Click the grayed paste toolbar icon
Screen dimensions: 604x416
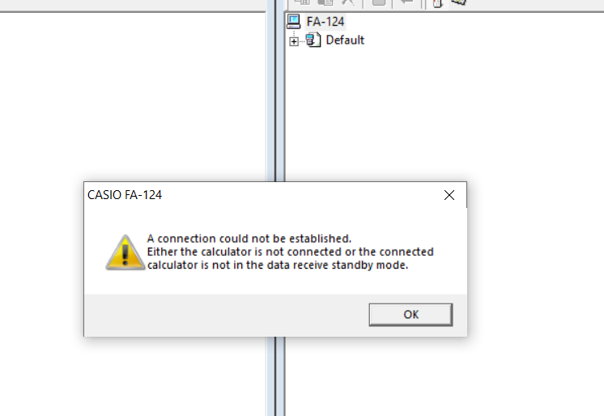pos(325,2)
